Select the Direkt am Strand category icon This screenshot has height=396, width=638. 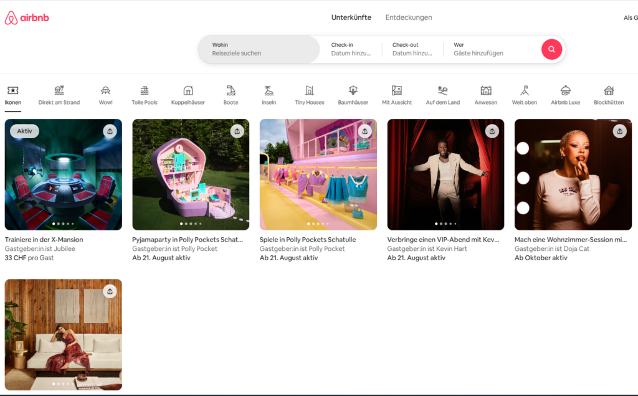click(59, 90)
